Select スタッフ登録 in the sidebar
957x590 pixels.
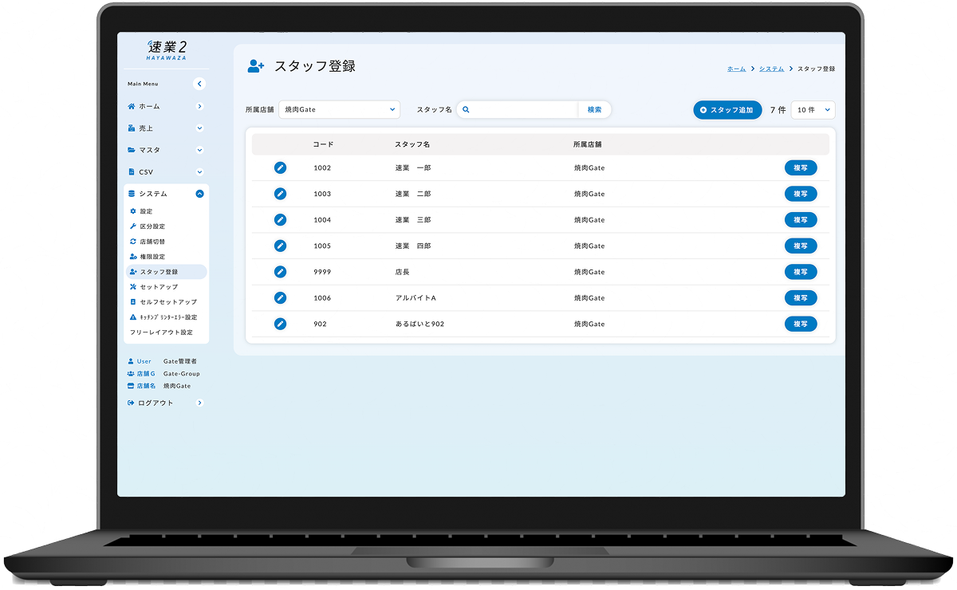coord(167,272)
